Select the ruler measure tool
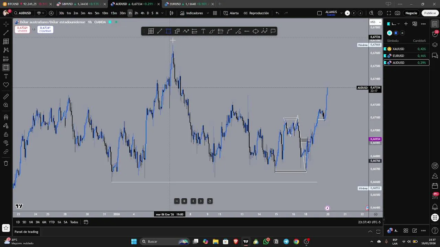Viewport: 440px width, 247px height. tap(6, 97)
